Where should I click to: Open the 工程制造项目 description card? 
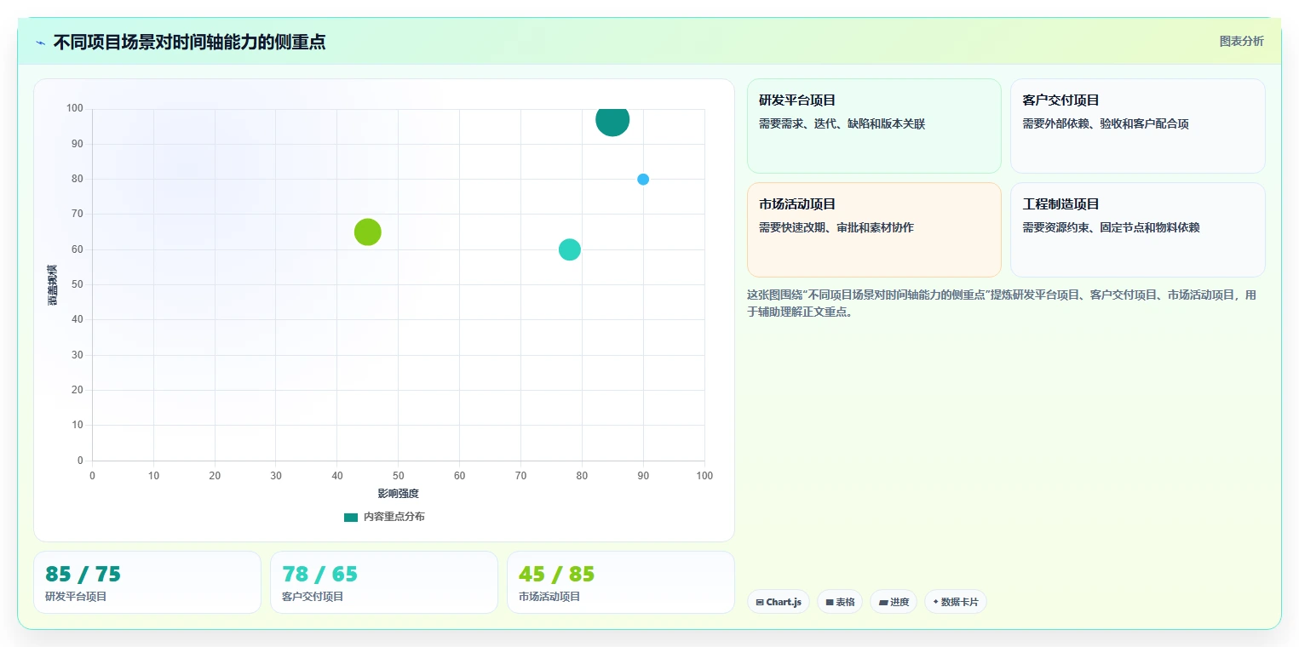pos(1137,230)
